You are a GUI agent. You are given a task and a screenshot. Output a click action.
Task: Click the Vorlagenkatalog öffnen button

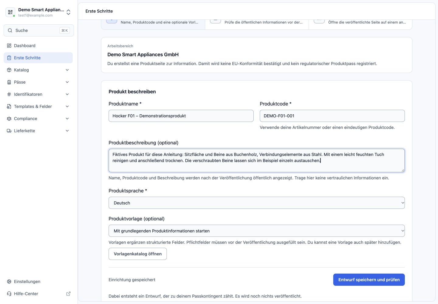[x=138, y=254]
